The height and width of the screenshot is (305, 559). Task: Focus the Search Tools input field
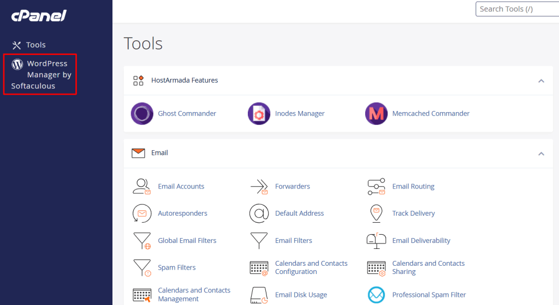pos(516,9)
